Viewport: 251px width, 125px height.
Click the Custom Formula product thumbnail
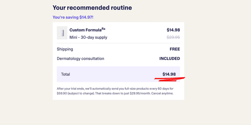coord(62,33)
